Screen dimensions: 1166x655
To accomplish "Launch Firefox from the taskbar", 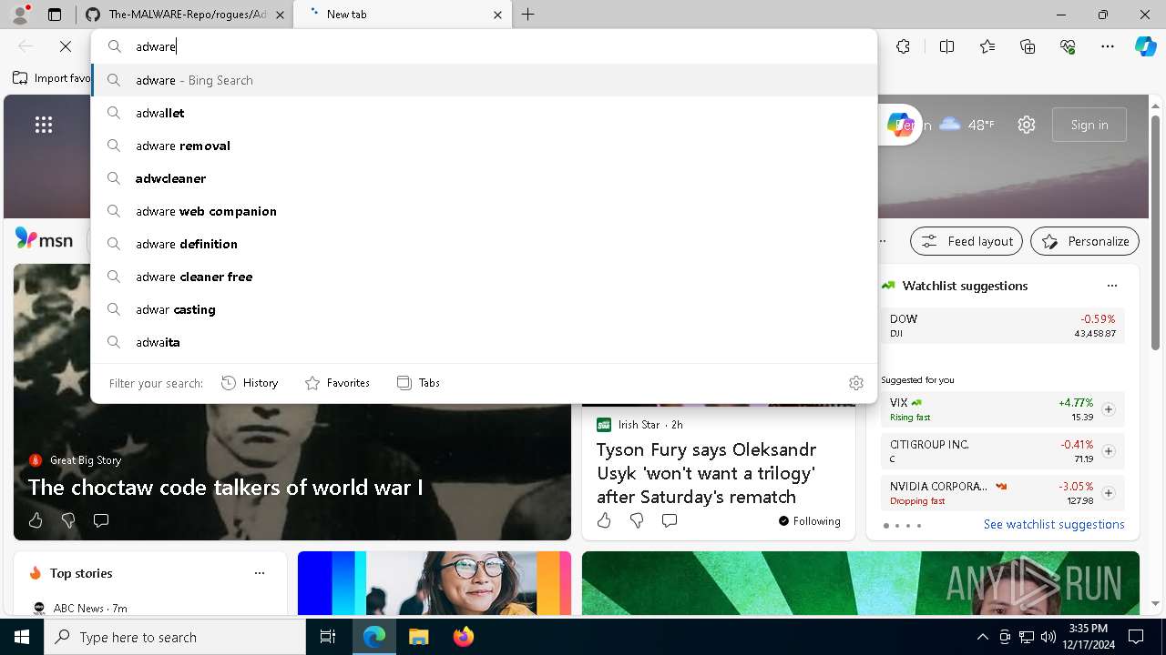I will click(x=463, y=637).
